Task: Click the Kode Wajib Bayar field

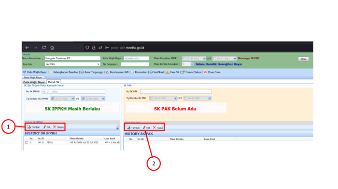Action: (x=136, y=58)
